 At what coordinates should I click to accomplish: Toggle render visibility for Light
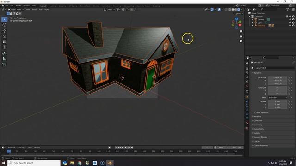click(x=293, y=23)
